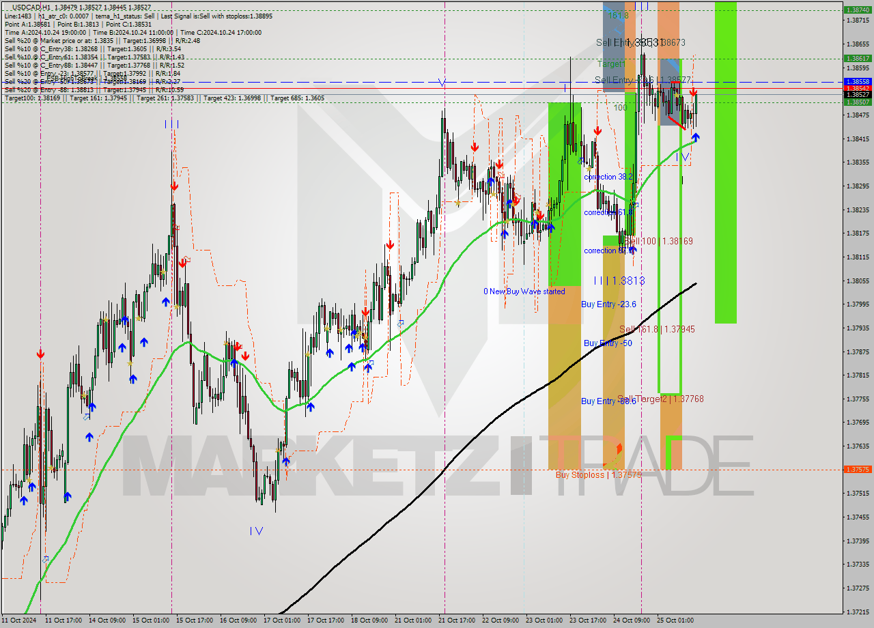874x628 pixels.
Task: Click the '21 Oct 17:00' time axis label
Action: 457,620
